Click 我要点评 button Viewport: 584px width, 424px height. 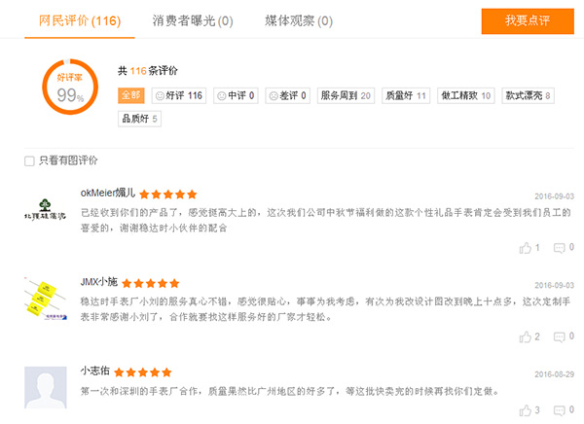click(528, 21)
